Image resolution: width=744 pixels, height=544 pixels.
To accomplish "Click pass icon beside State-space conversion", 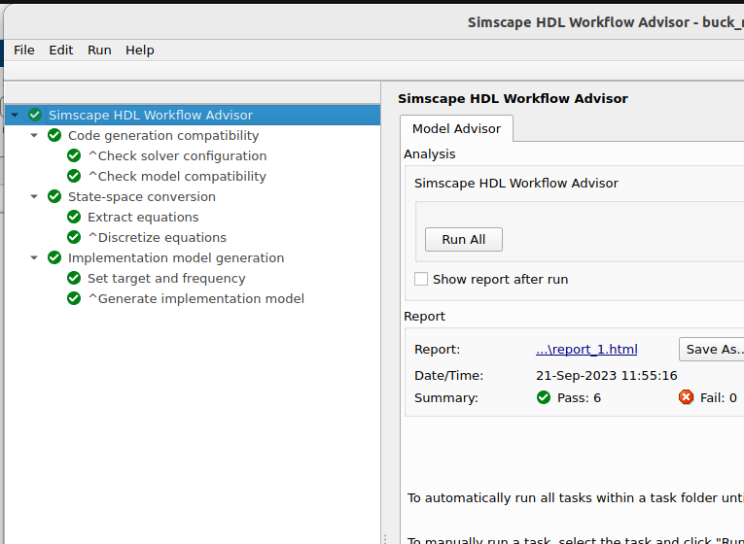I will point(54,196).
